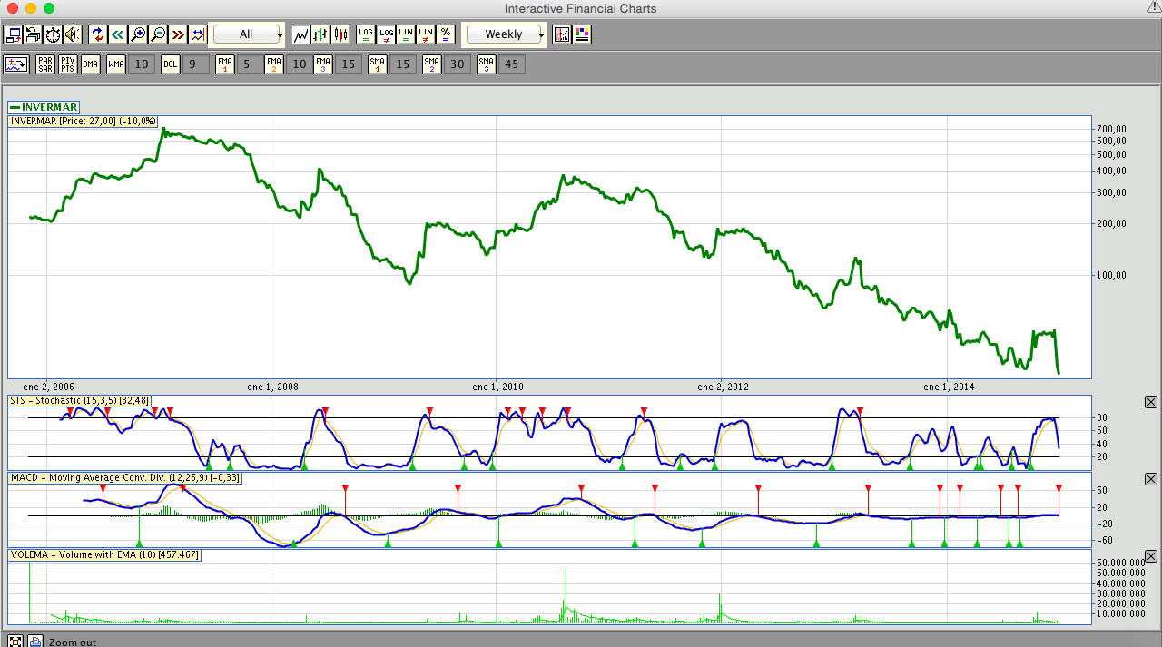Screen dimensions: 1162x647
Task: Click the refresh chart arrows icon
Action: pos(98,34)
